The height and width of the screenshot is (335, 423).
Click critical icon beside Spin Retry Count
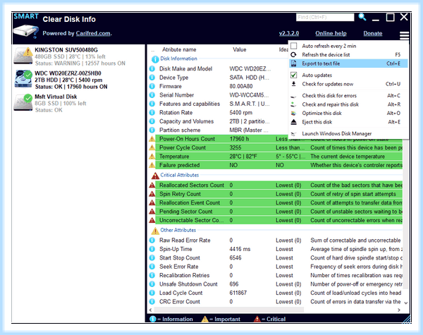pos(152,194)
